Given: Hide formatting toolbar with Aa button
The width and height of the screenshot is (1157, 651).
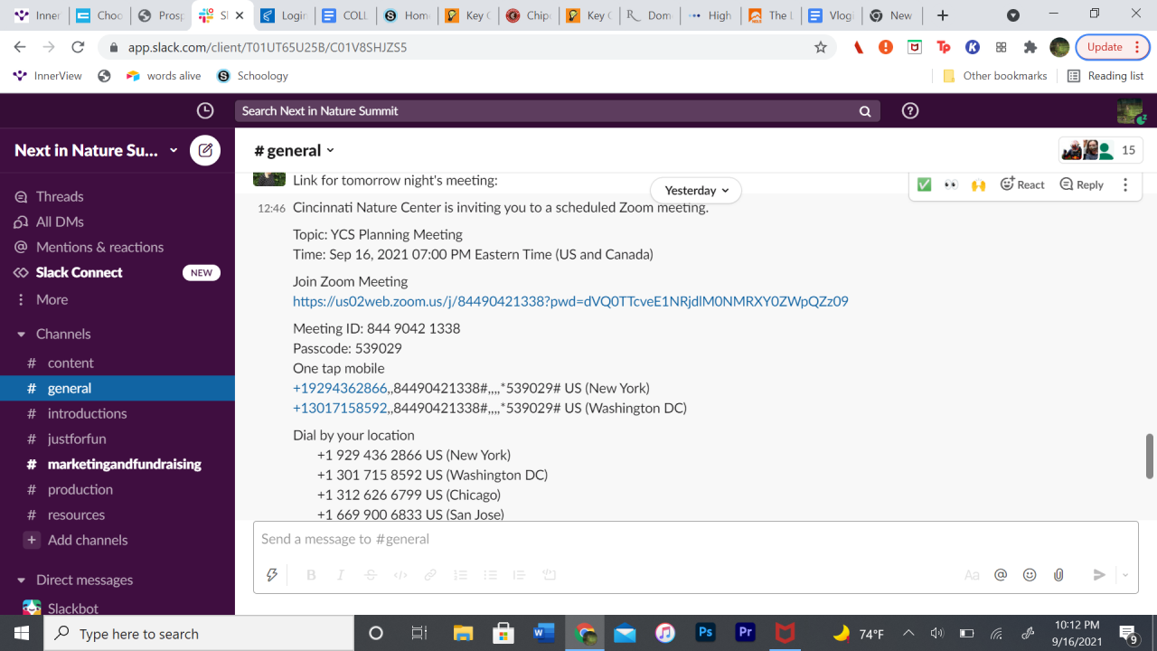Looking at the screenshot, I should [972, 574].
